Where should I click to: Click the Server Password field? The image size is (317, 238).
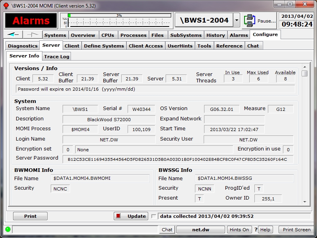(177, 159)
